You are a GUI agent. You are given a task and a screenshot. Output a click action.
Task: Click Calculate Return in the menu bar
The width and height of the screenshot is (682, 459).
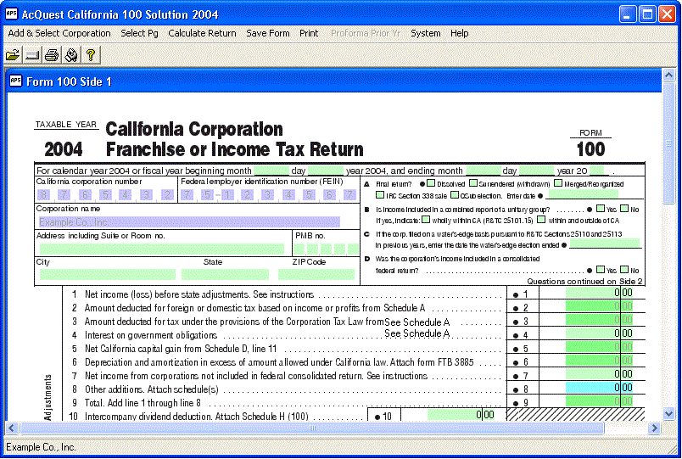click(x=202, y=33)
